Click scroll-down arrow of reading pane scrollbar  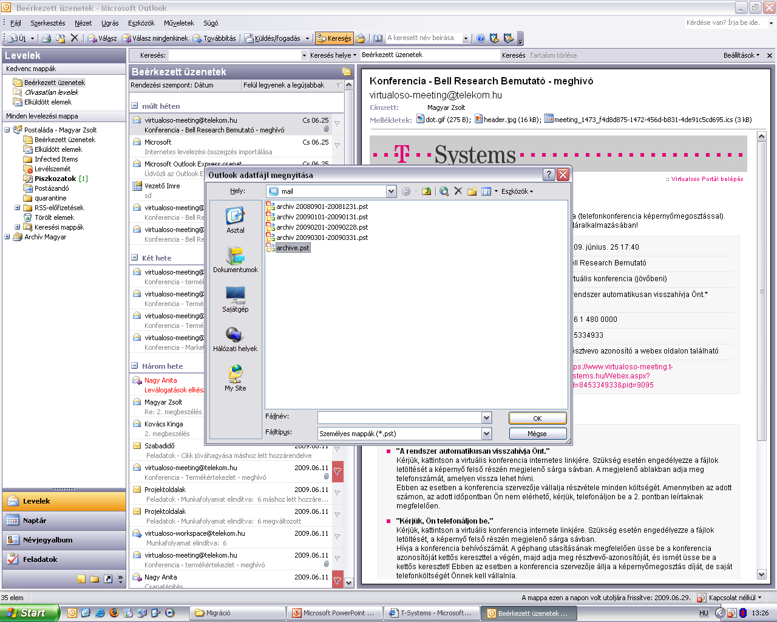762,574
